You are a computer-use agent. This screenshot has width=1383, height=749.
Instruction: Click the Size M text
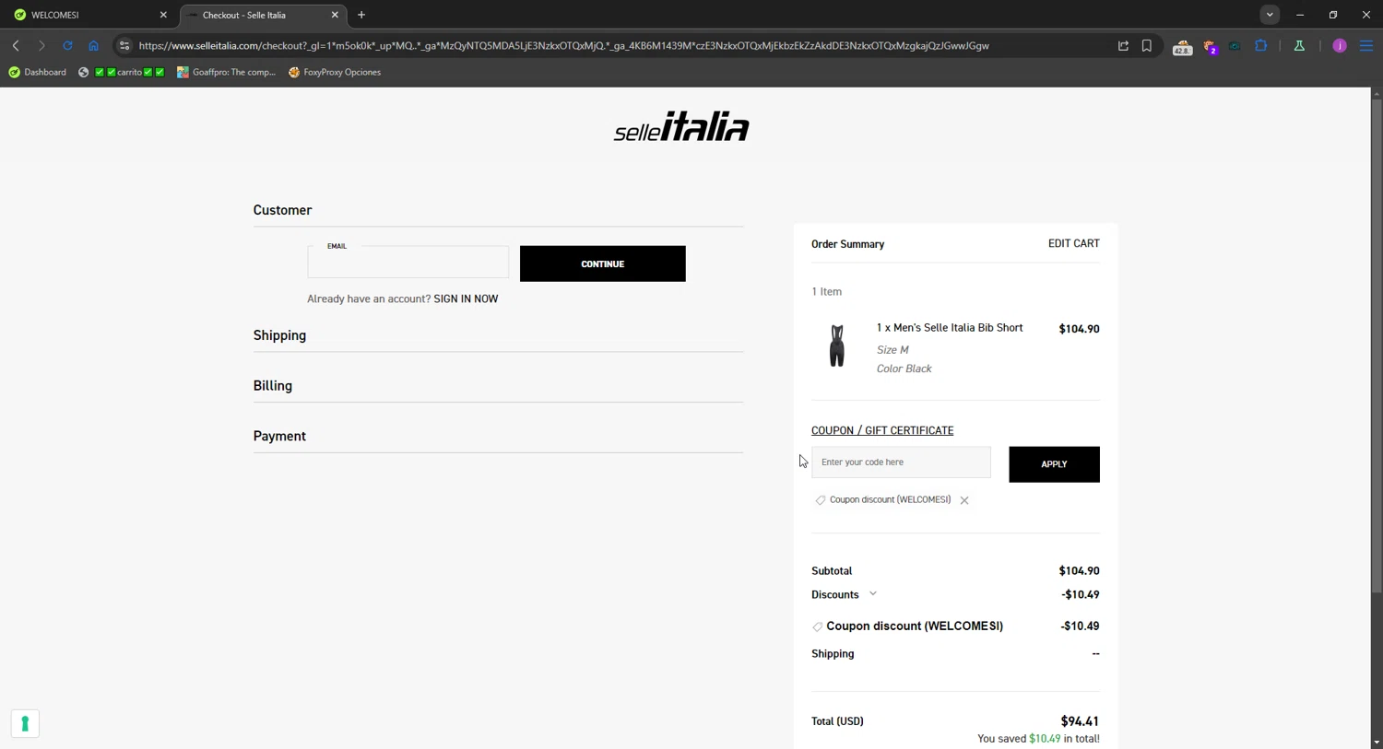click(x=892, y=350)
